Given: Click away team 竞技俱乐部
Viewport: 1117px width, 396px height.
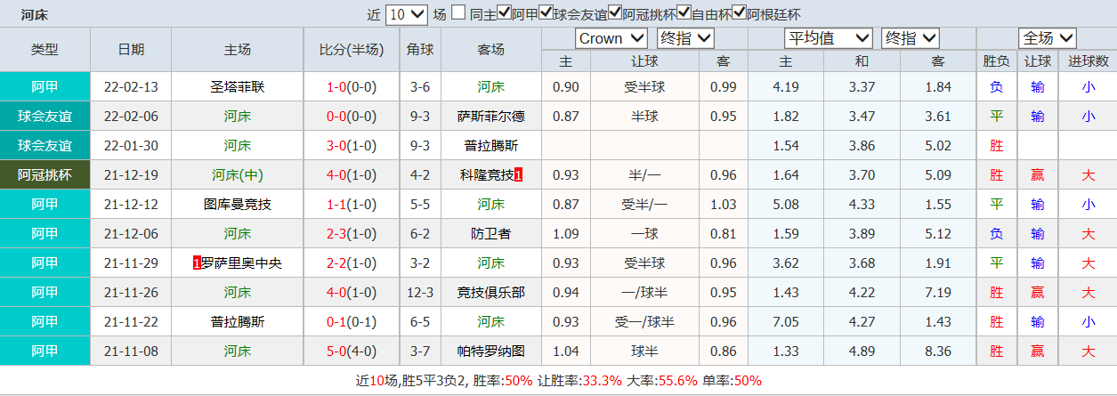Looking at the screenshot, I should (x=491, y=293).
